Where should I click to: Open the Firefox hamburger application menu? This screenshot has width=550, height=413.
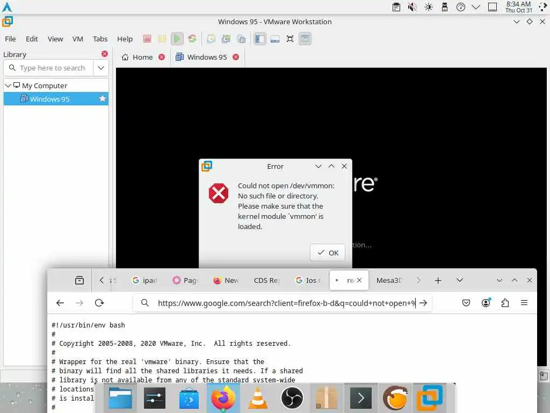point(524,303)
